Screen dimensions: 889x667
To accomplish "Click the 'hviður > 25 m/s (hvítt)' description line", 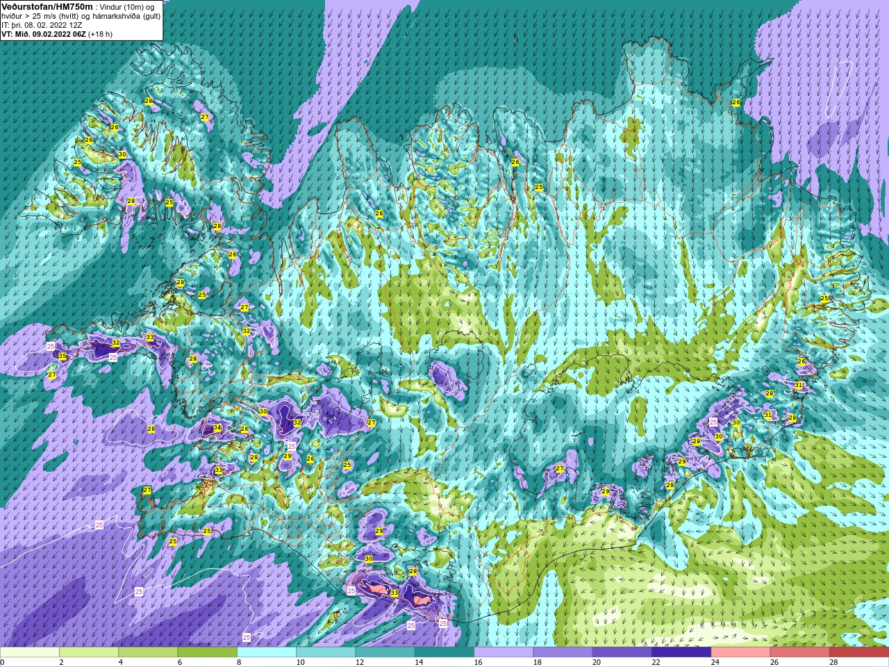I will 81,16.
